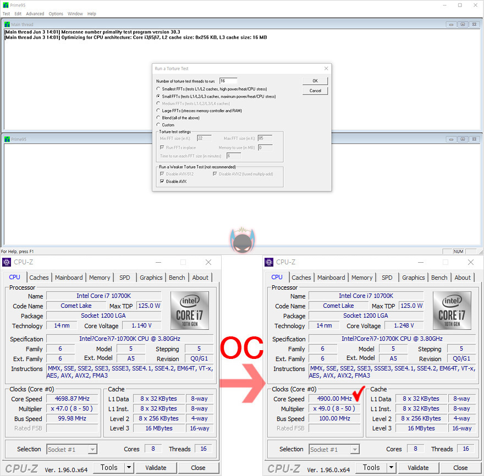Click the 4900.00 MHz core speed value
484x476 pixels.
334,398
